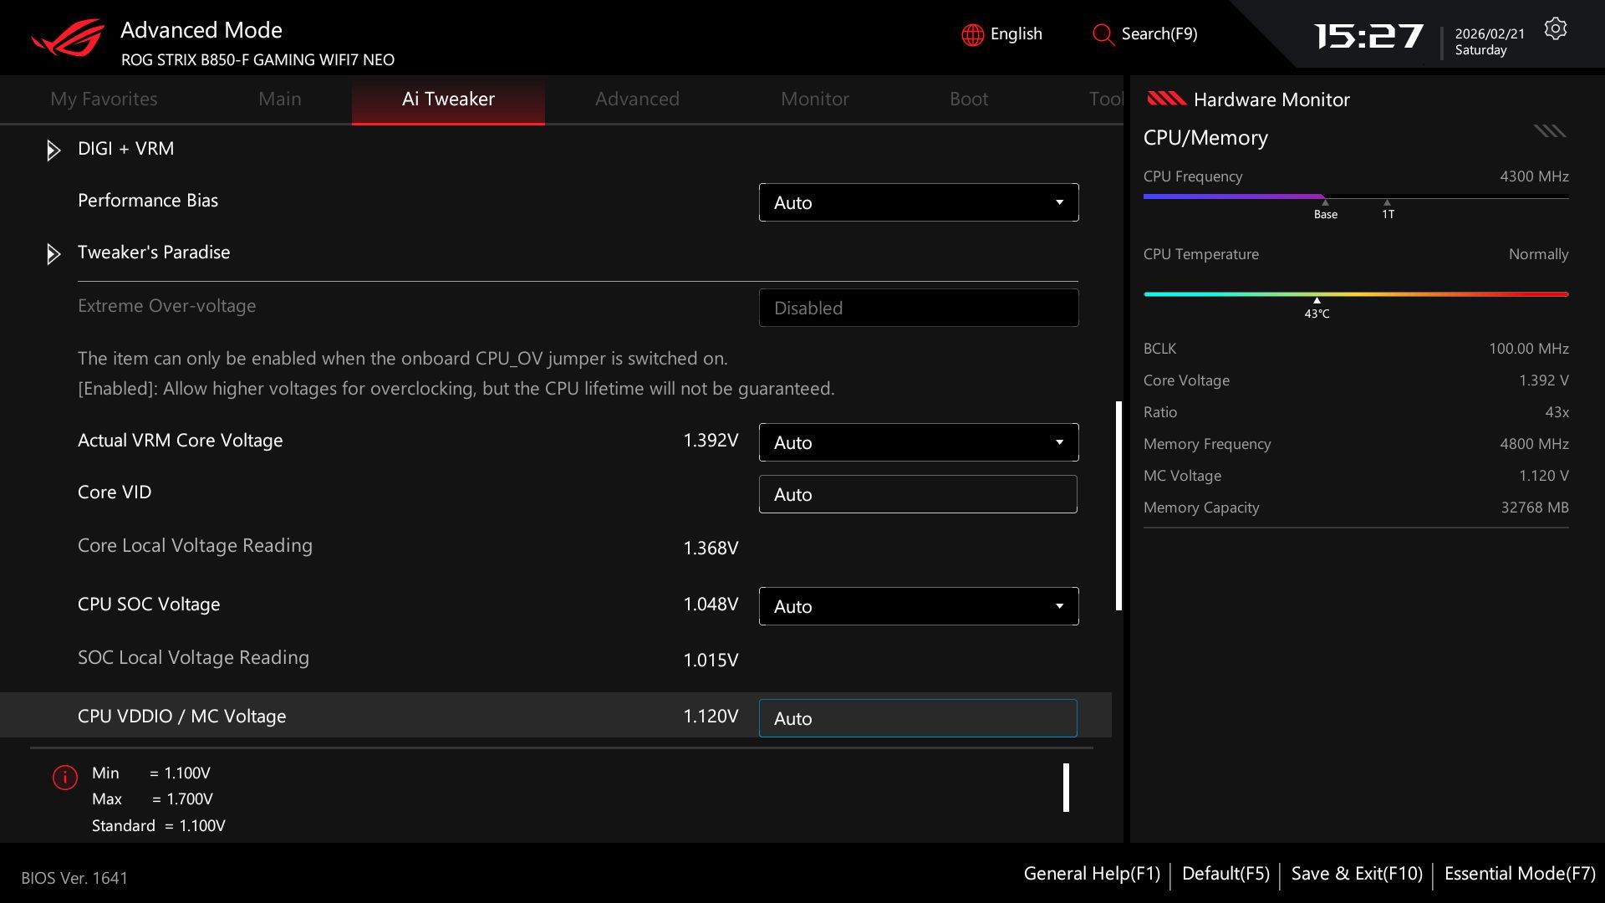This screenshot has height=903, width=1605.
Task: Select the Ai Tweaker tab
Action: [448, 99]
